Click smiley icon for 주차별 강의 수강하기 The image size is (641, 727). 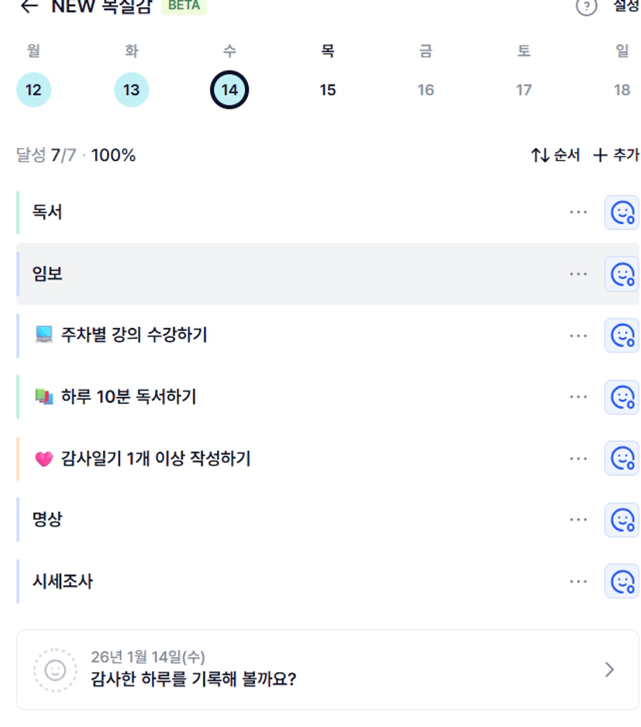622,335
